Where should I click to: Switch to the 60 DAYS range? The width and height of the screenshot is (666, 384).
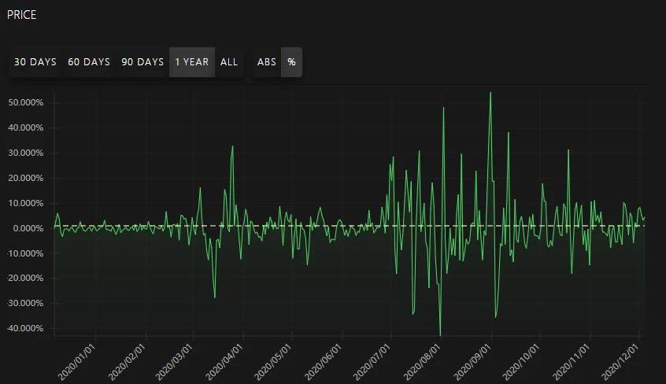pyautogui.click(x=89, y=62)
